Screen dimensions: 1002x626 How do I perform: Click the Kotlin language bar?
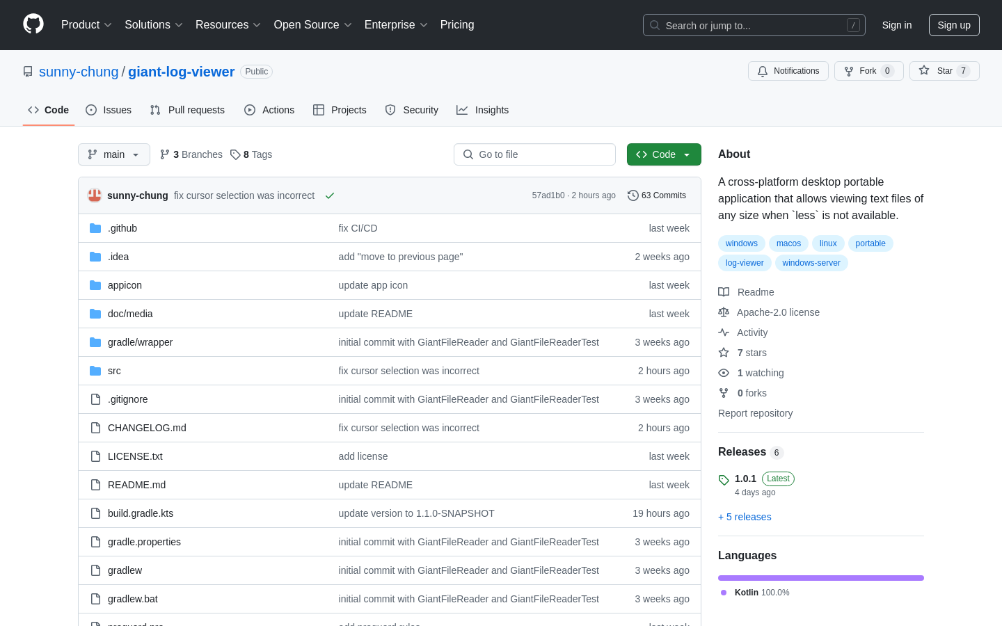(821, 578)
